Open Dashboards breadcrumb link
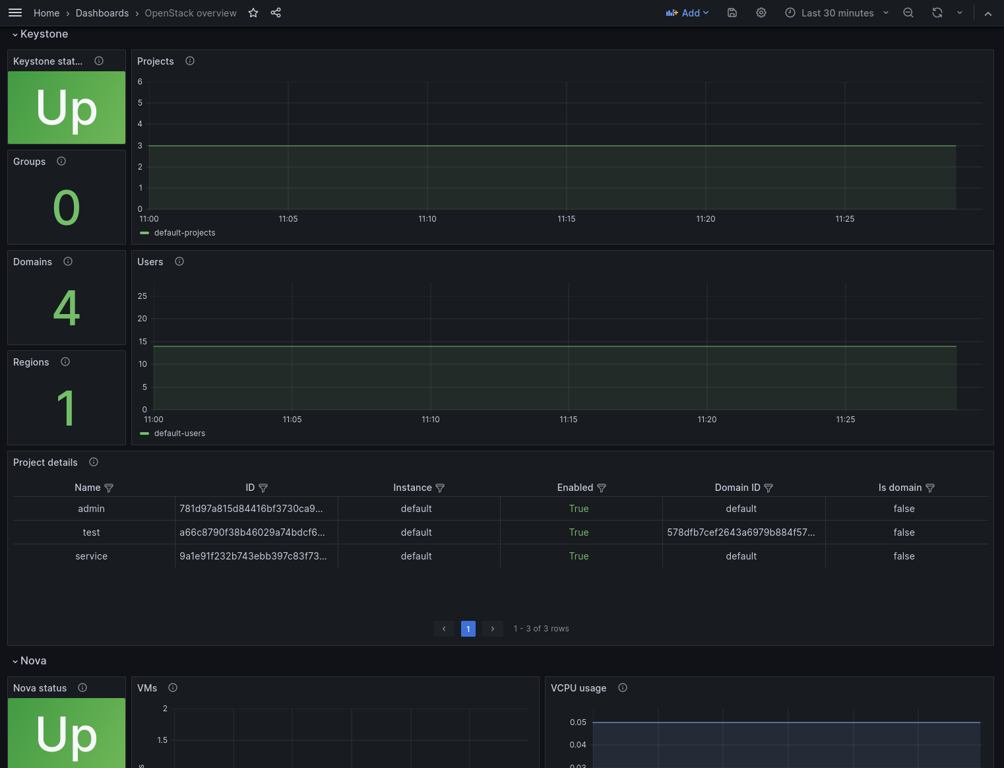 pos(102,13)
